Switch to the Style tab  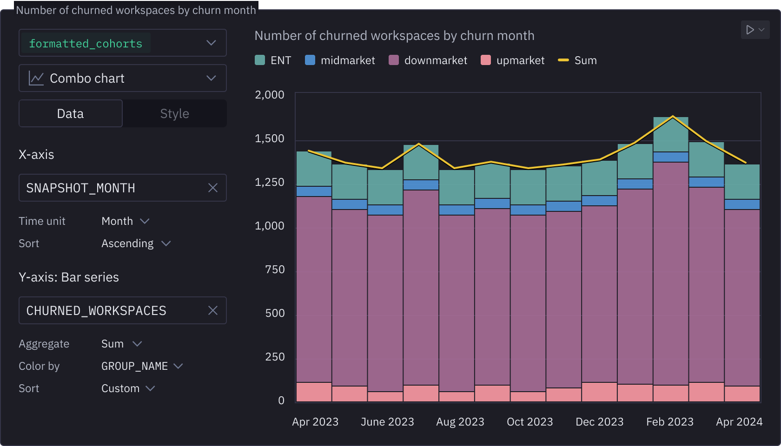click(174, 113)
